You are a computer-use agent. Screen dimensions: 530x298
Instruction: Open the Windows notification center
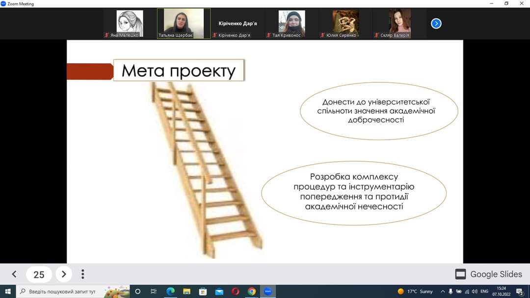tap(519, 291)
